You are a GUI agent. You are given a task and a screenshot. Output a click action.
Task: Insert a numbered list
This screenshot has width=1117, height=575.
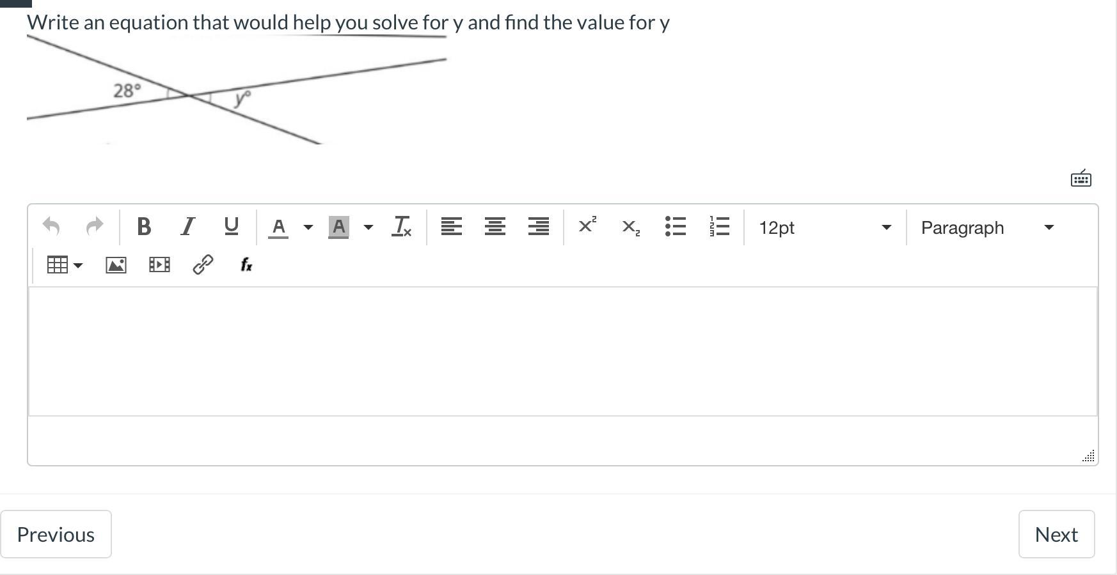point(719,227)
